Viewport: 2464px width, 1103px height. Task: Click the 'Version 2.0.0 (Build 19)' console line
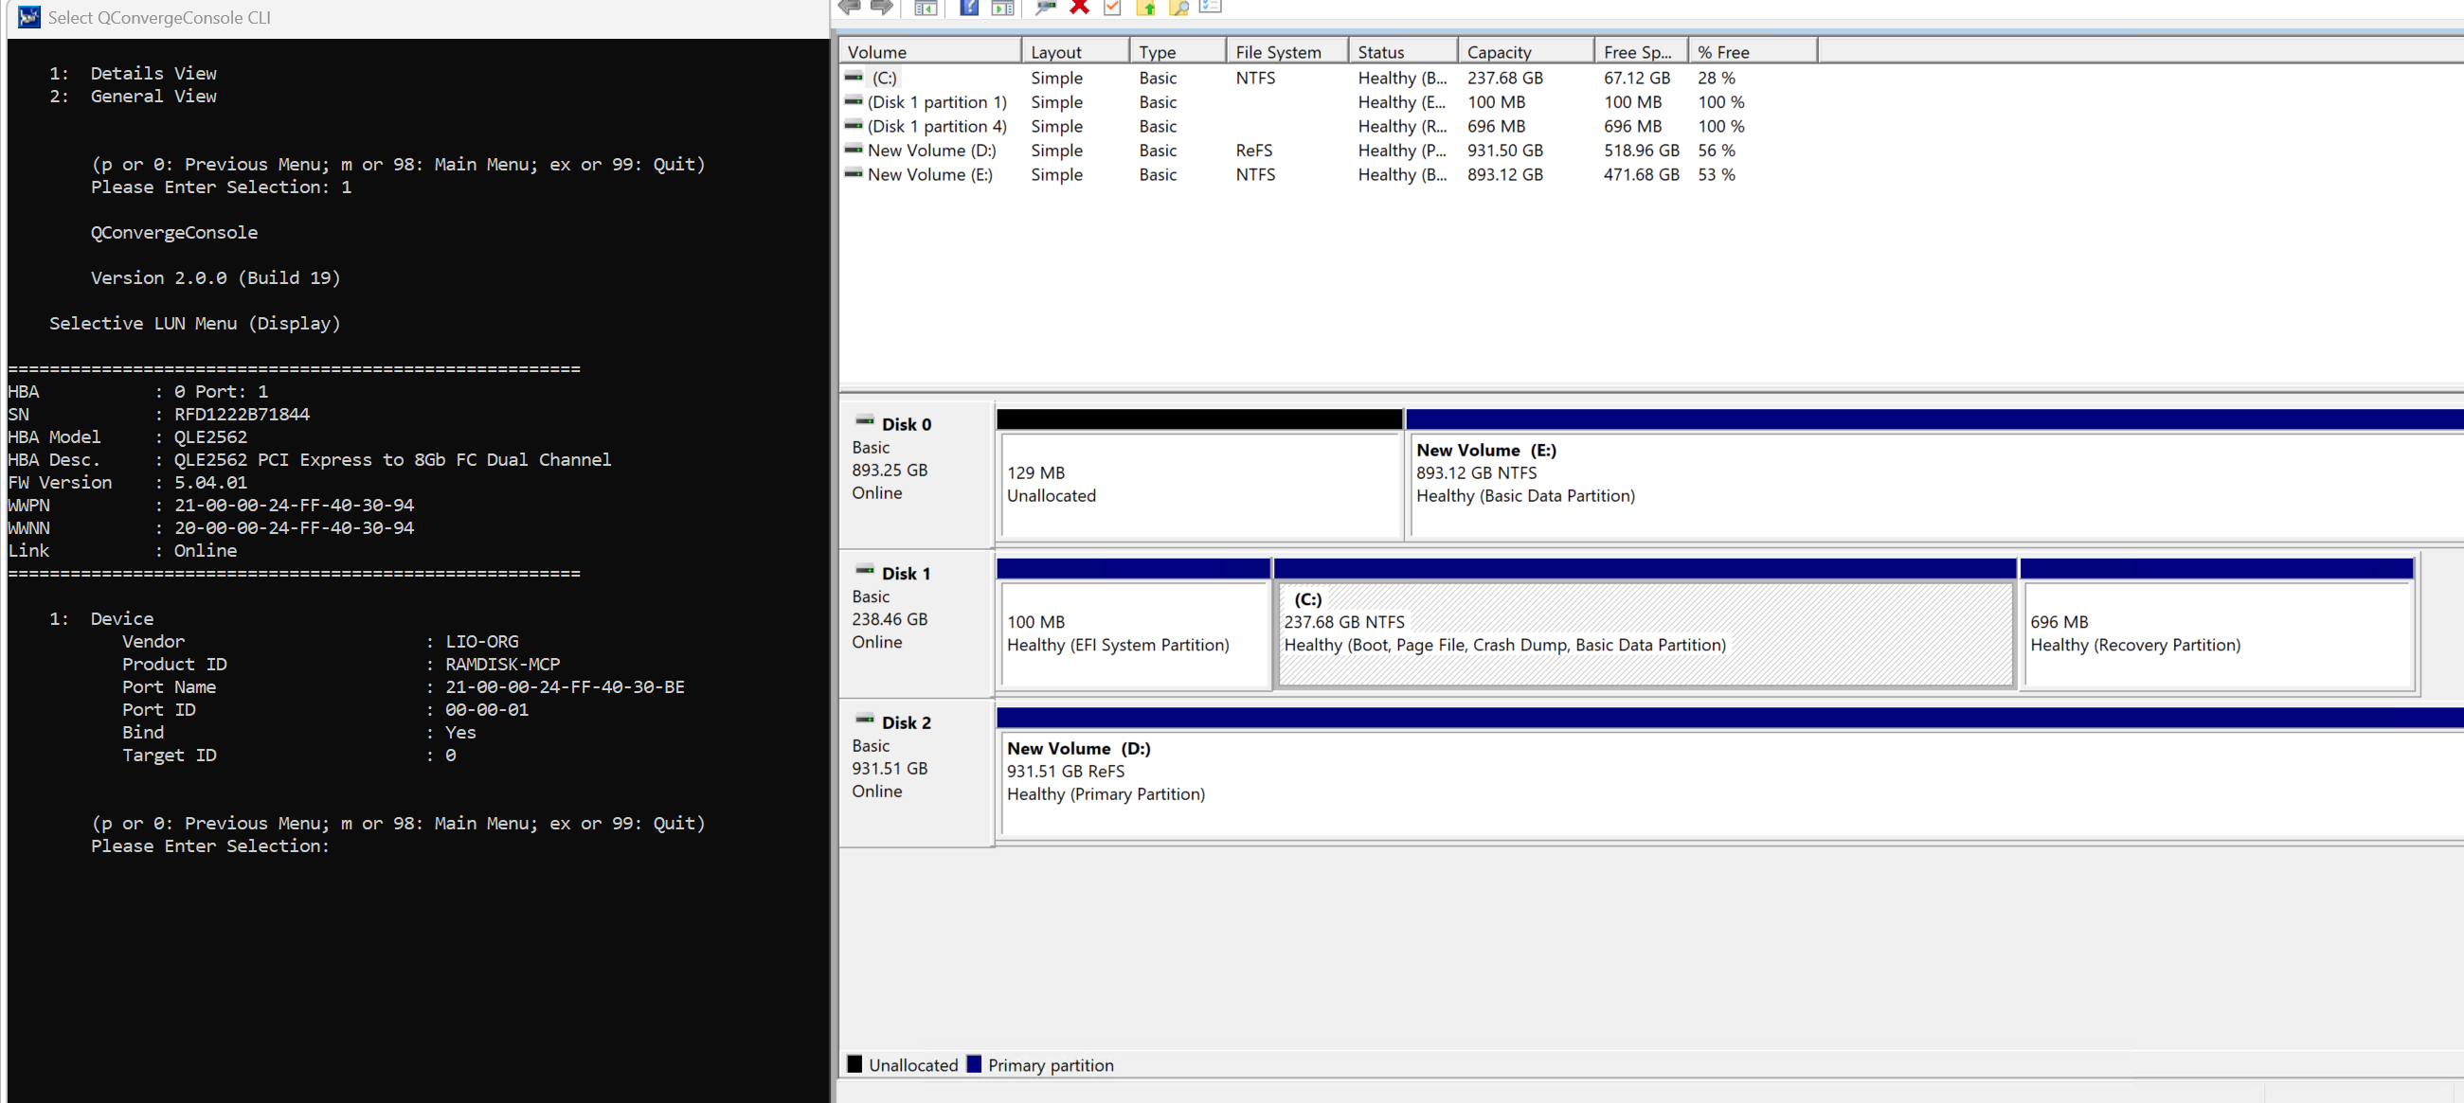[x=215, y=277]
